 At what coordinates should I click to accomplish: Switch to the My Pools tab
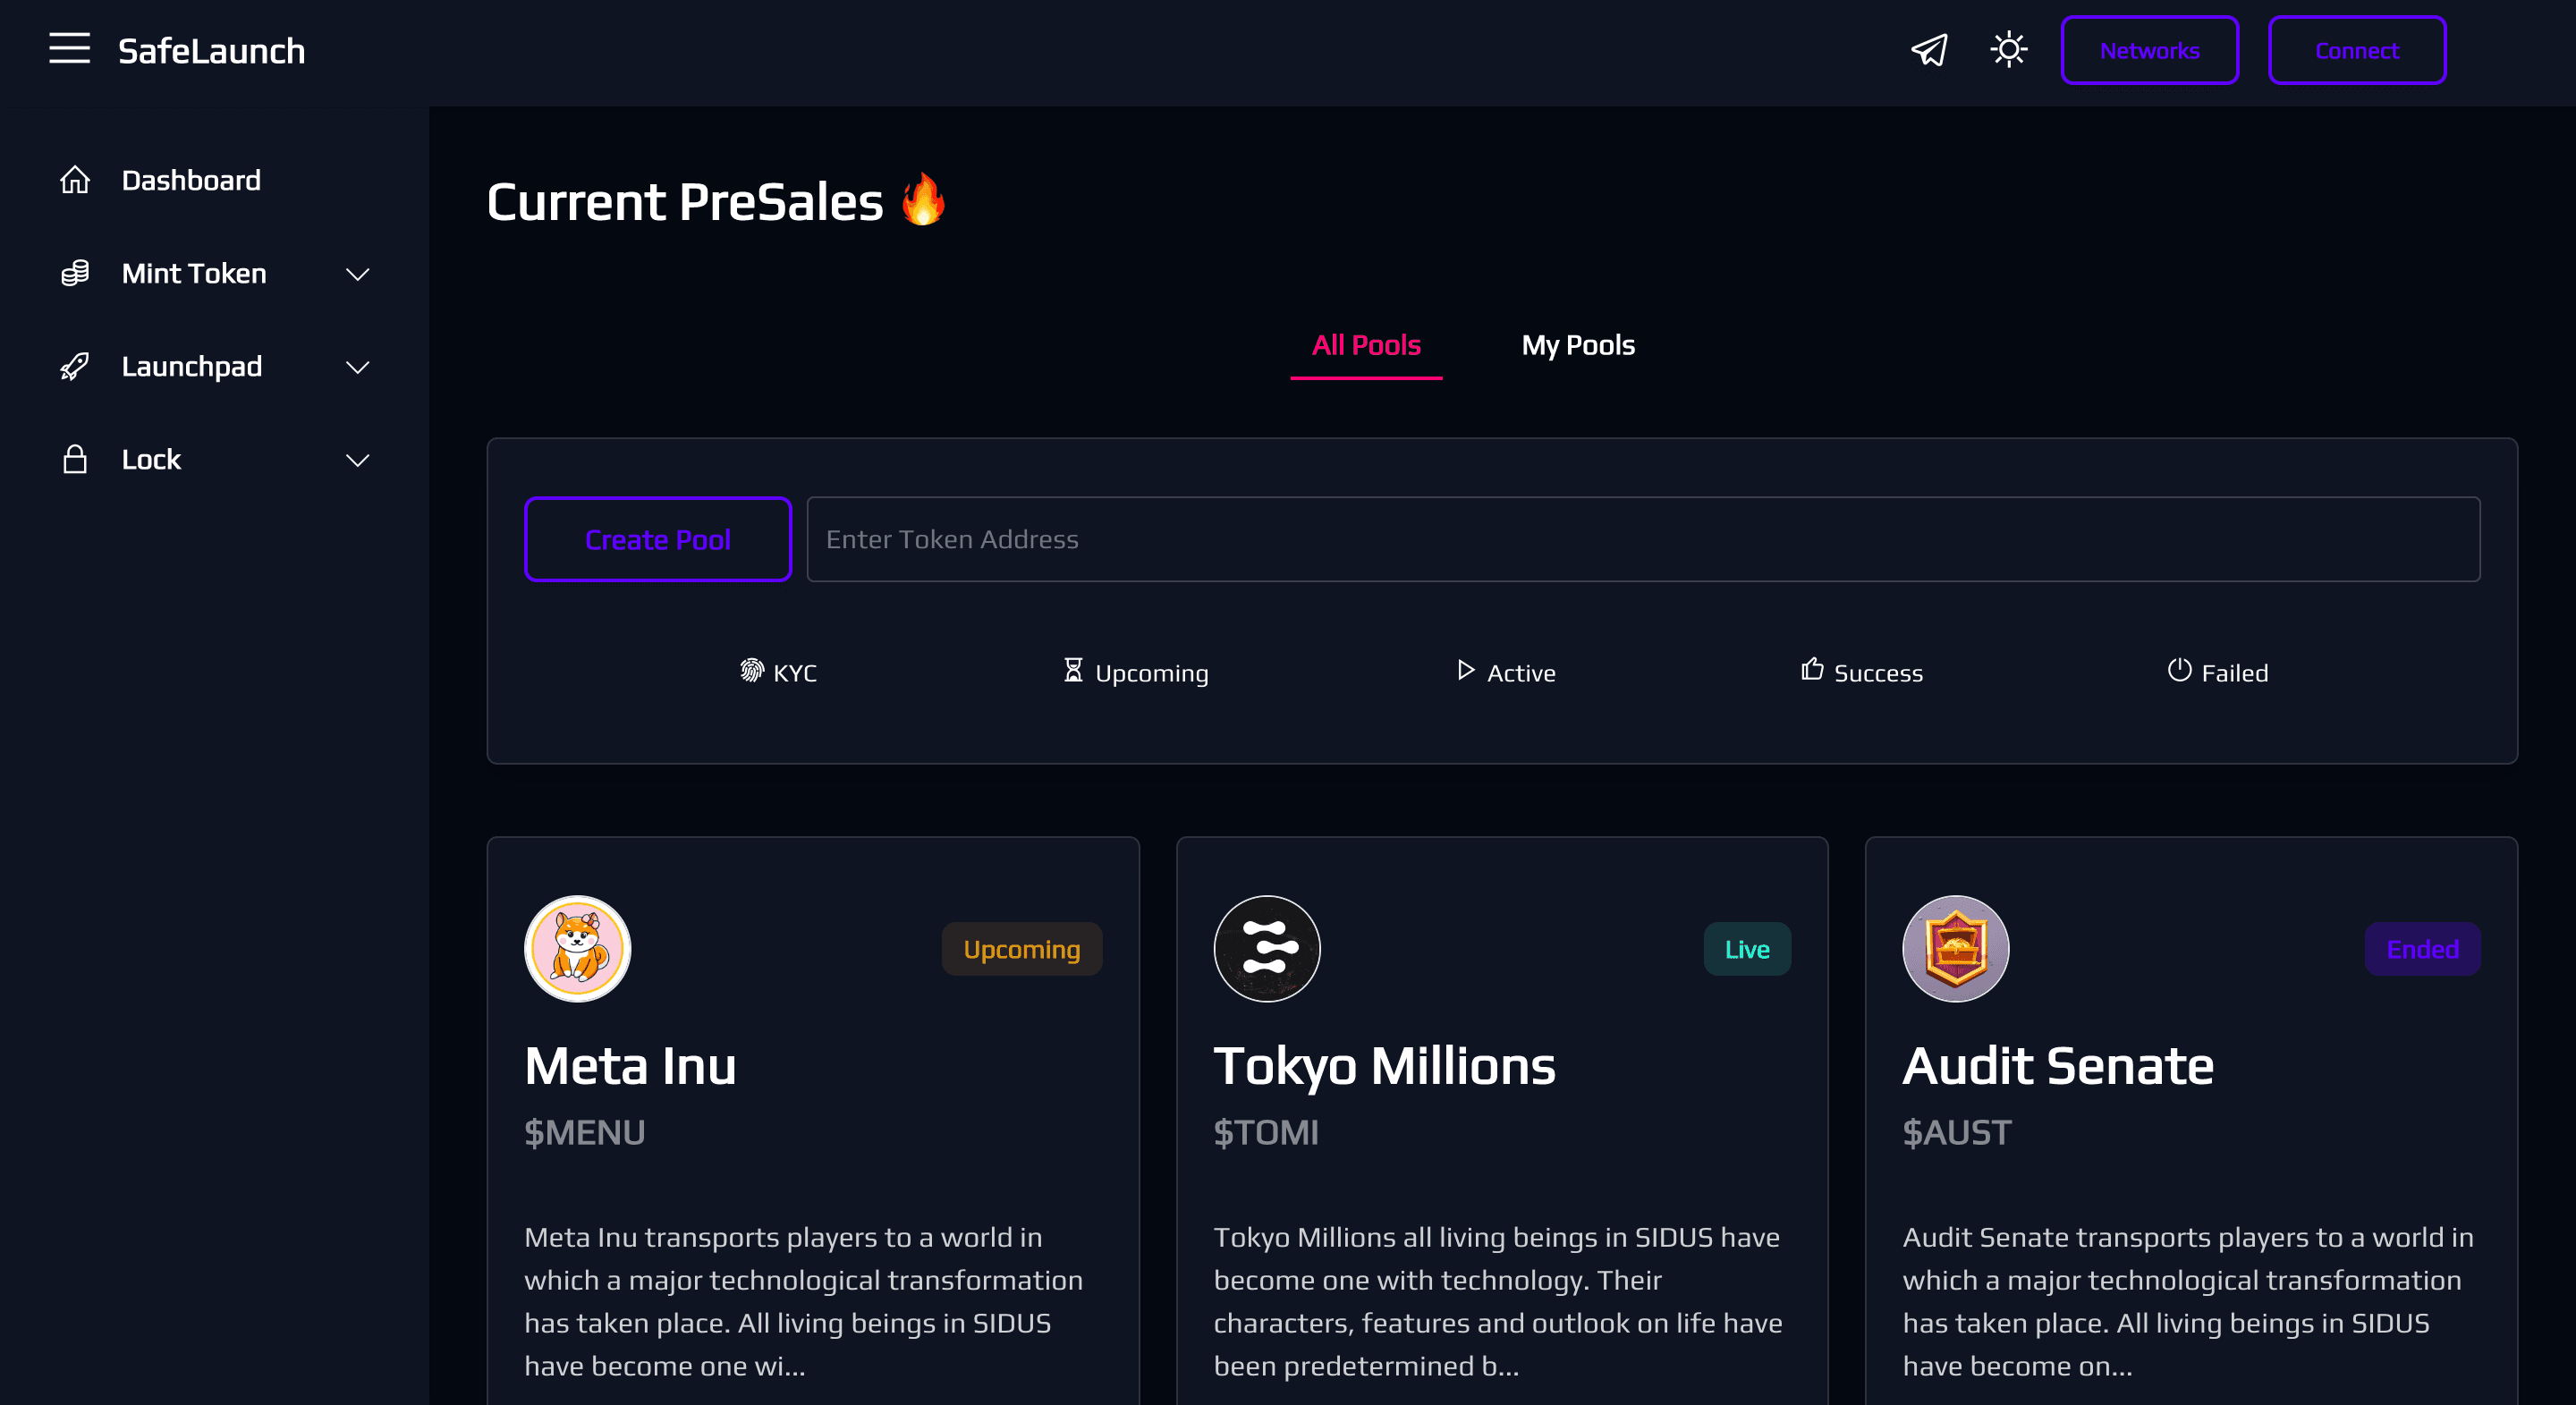coord(1577,345)
